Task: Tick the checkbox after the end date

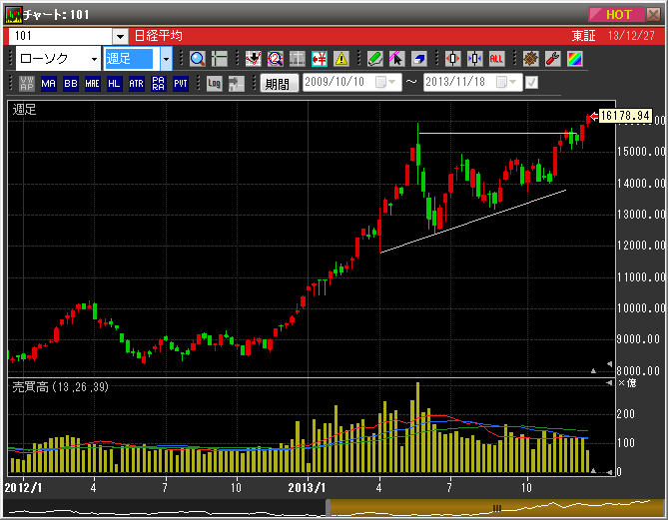Action: click(531, 83)
